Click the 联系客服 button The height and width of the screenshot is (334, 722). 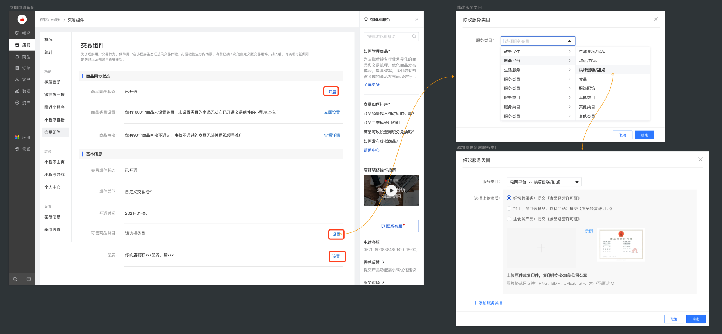[x=391, y=226]
